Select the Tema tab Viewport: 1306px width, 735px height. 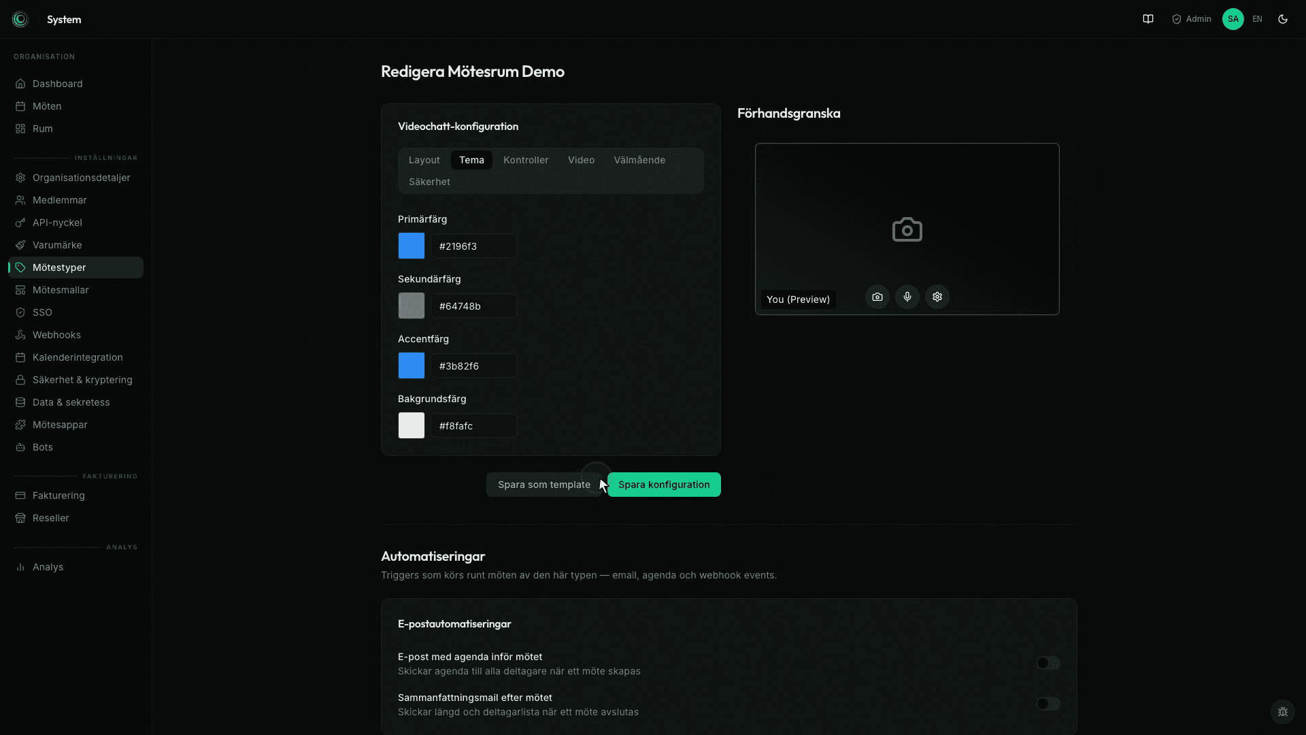471,160
